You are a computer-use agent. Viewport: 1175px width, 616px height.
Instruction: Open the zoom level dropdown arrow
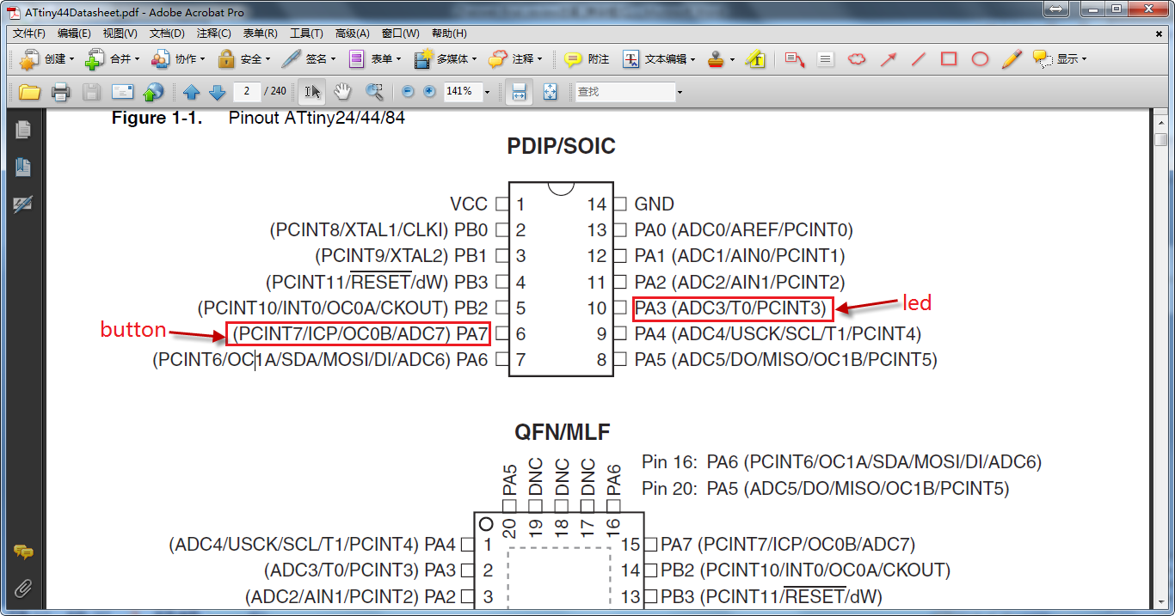pyautogui.click(x=488, y=91)
